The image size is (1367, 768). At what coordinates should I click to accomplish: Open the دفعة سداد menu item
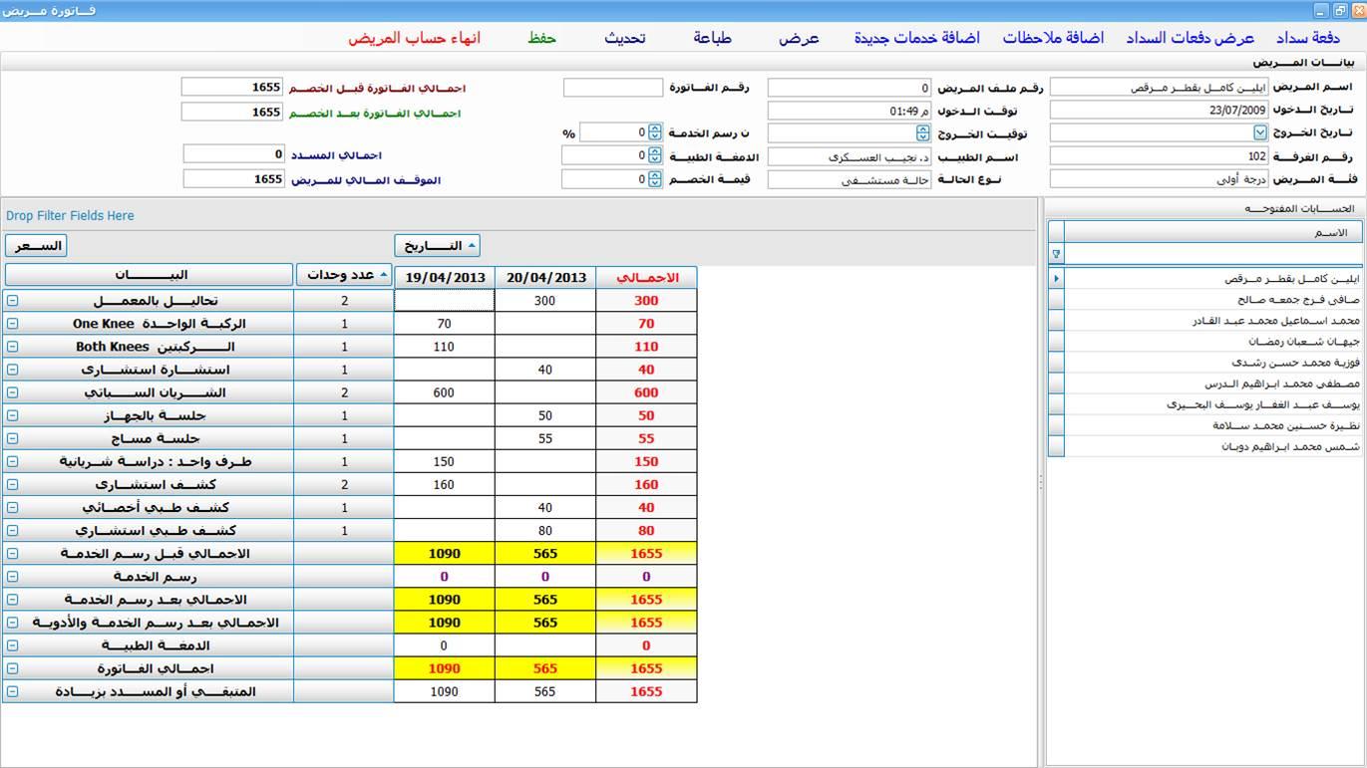1308,38
